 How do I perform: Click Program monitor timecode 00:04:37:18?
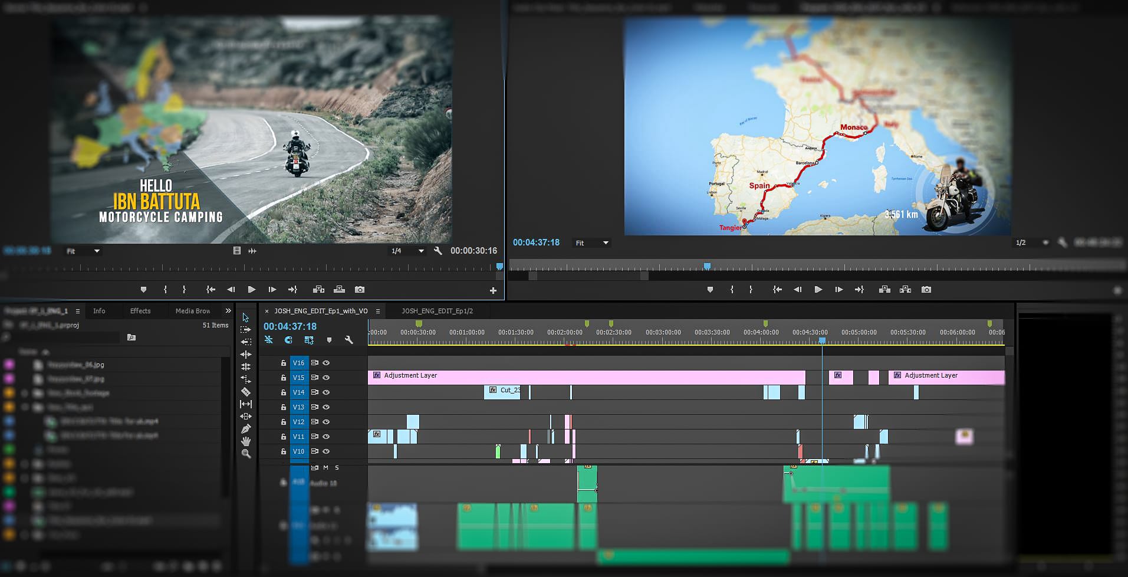click(536, 242)
